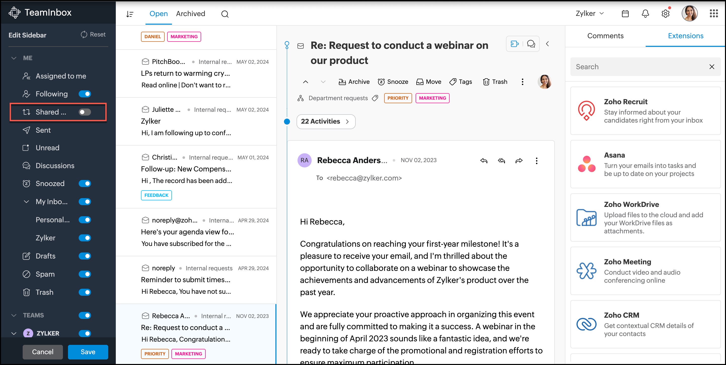The width and height of the screenshot is (726, 365).
Task: Switch to the Archived tab
Action: point(191,14)
